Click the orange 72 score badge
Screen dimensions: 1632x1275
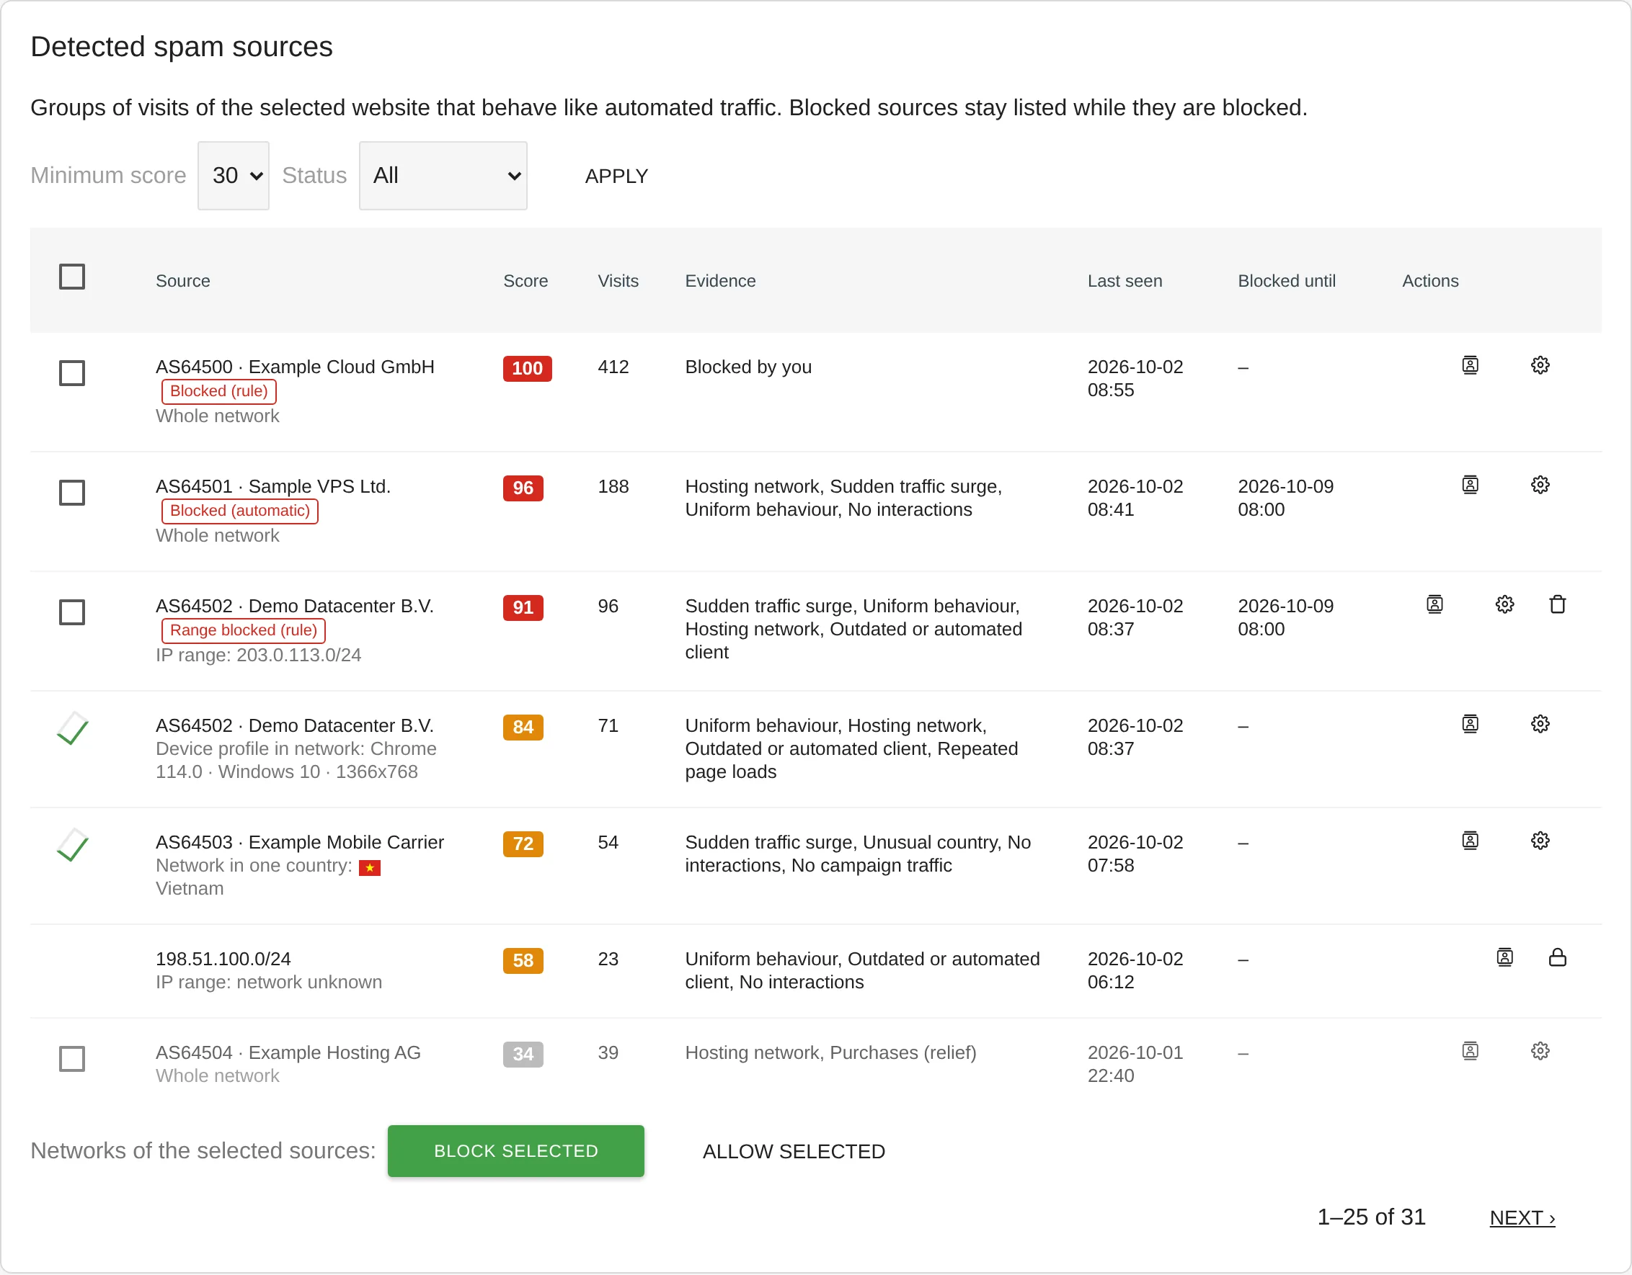coord(523,844)
